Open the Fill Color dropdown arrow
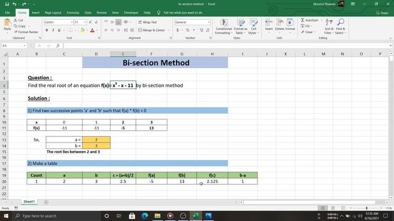Image resolution: width=394 pixels, height=221 pixels. click(x=87, y=30)
